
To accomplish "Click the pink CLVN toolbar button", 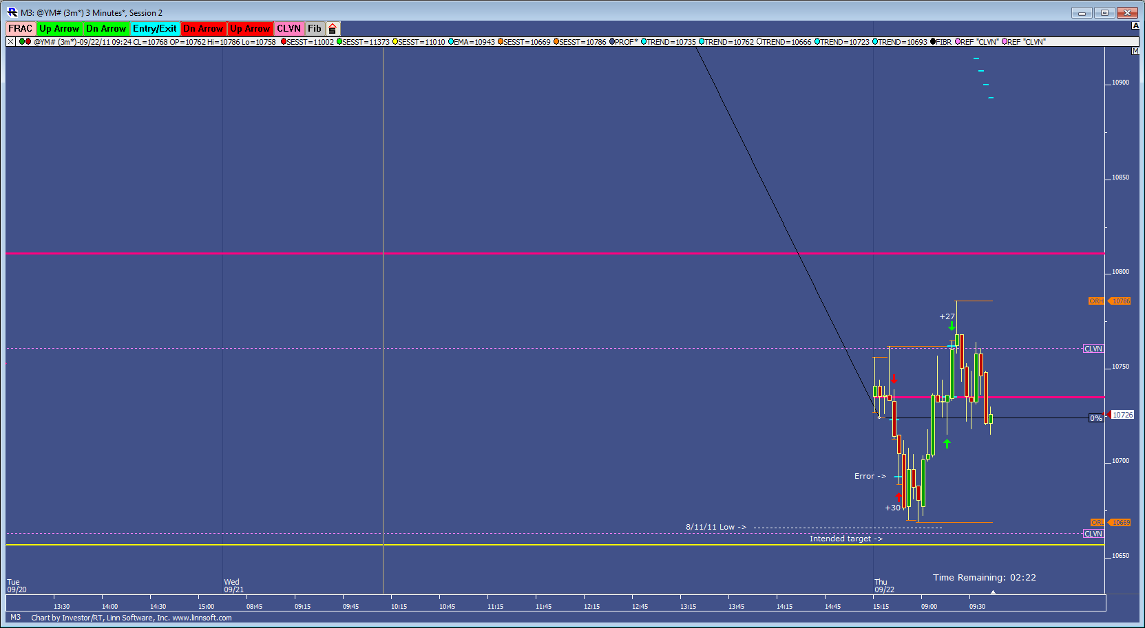I will 289,28.
